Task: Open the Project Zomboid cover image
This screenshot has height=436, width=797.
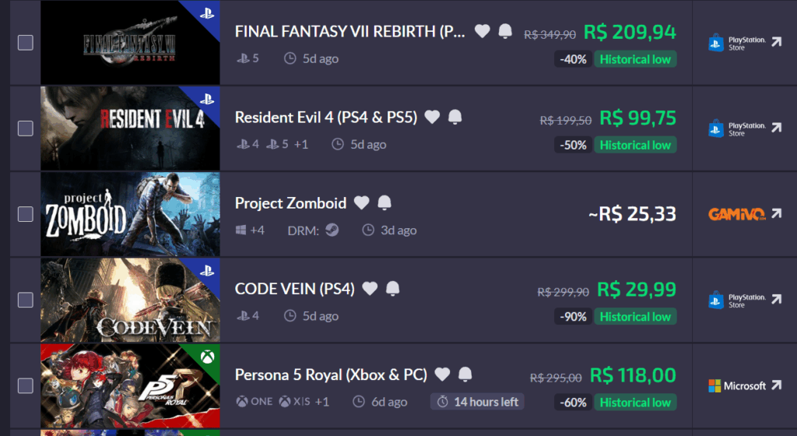Action: coord(130,214)
